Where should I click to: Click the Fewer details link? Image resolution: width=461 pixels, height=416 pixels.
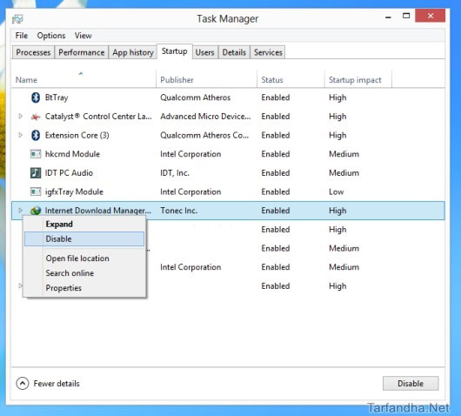(57, 384)
